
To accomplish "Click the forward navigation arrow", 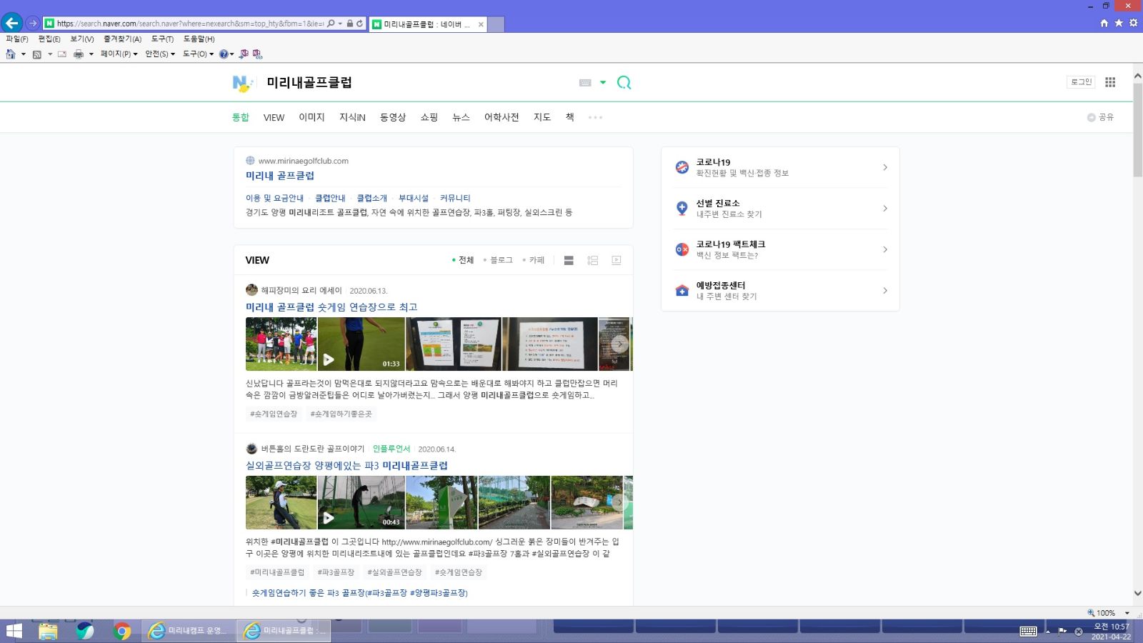I will [32, 24].
